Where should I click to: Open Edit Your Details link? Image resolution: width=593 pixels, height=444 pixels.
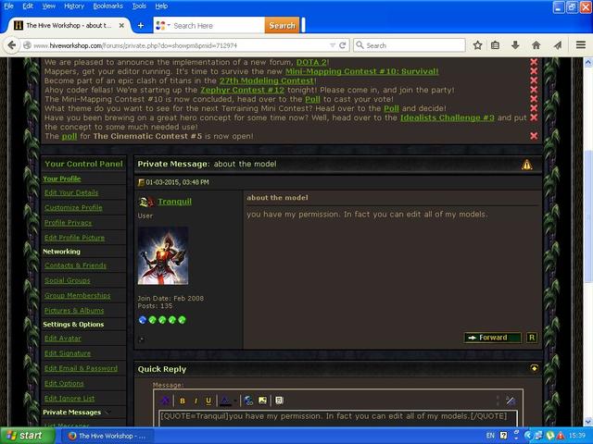pyautogui.click(x=71, y=192)
